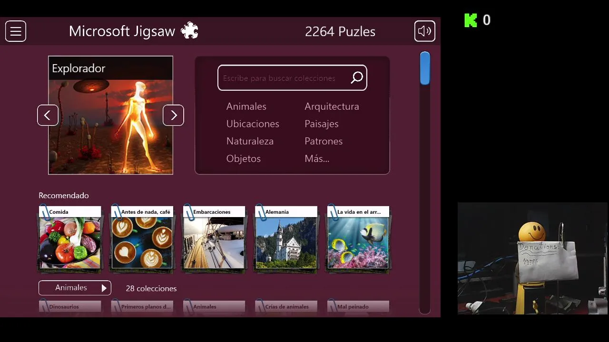The height and width of the screenshot is (342, 609).
Task: Expand the Animales section button
Action: pyautogui.click(x=75, y=288)
